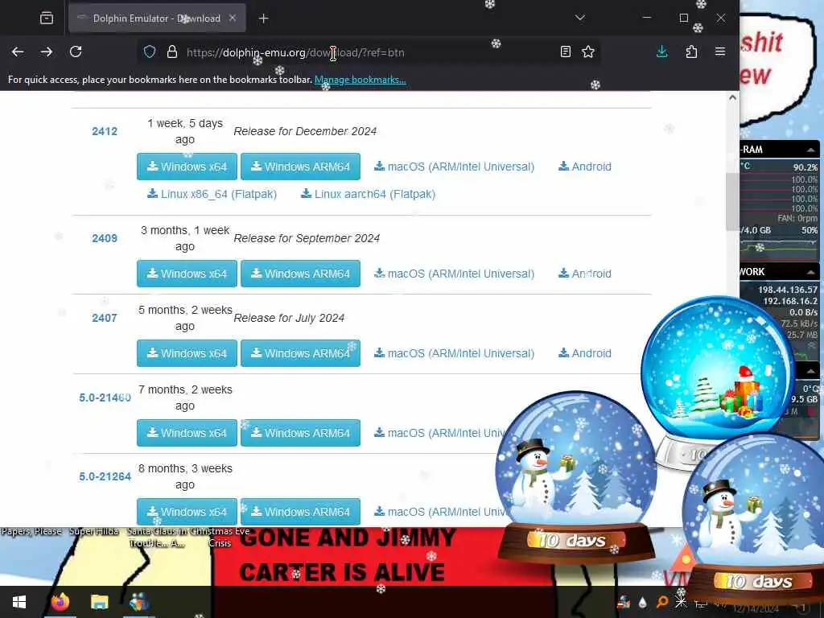Open Papers, Please desktop shortcut
Image resolution: width=824 pixels, height=618 pixels.
(31, 531)
